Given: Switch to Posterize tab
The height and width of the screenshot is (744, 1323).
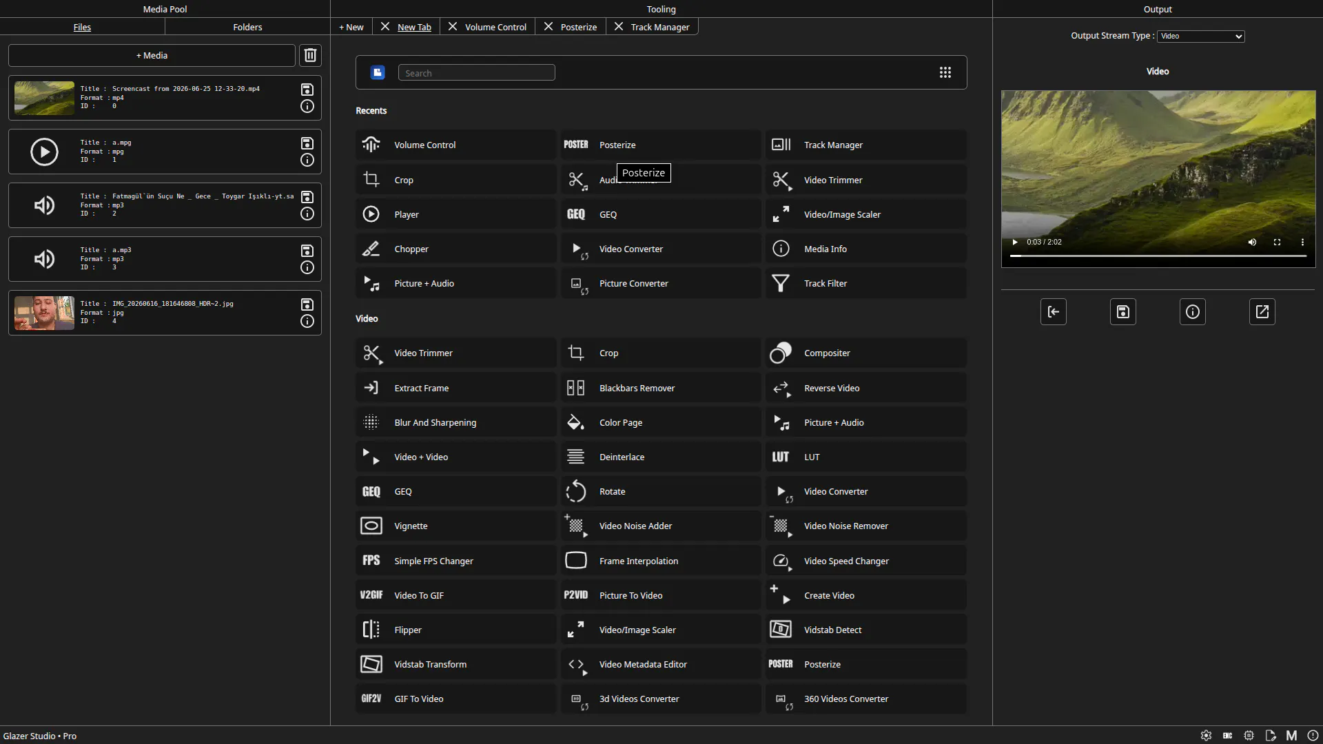Looking at the screenshot, I should click(579, 27).
